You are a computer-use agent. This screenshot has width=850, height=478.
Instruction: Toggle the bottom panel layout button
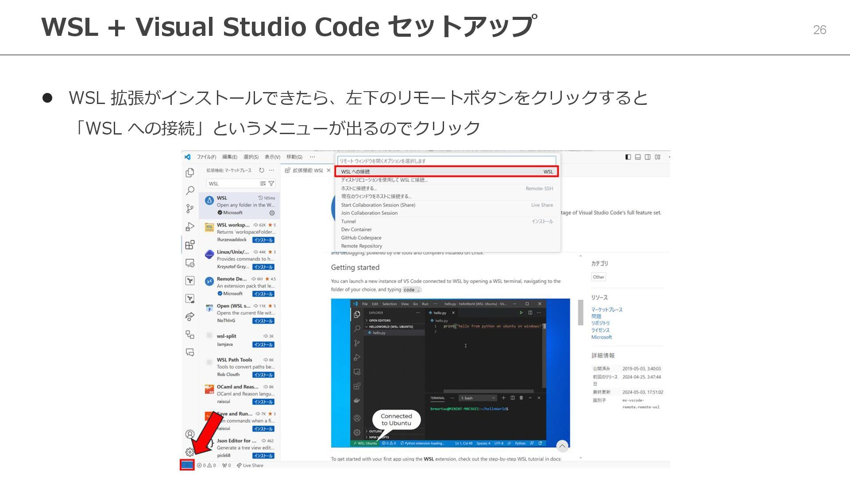tap(638, 157)
